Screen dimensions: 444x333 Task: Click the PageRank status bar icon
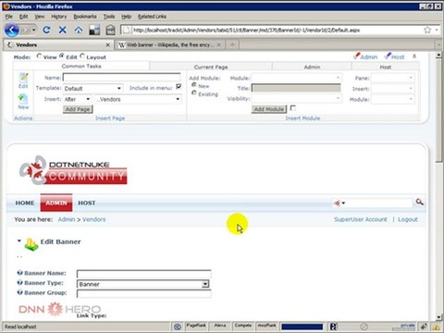click(196, 326)
